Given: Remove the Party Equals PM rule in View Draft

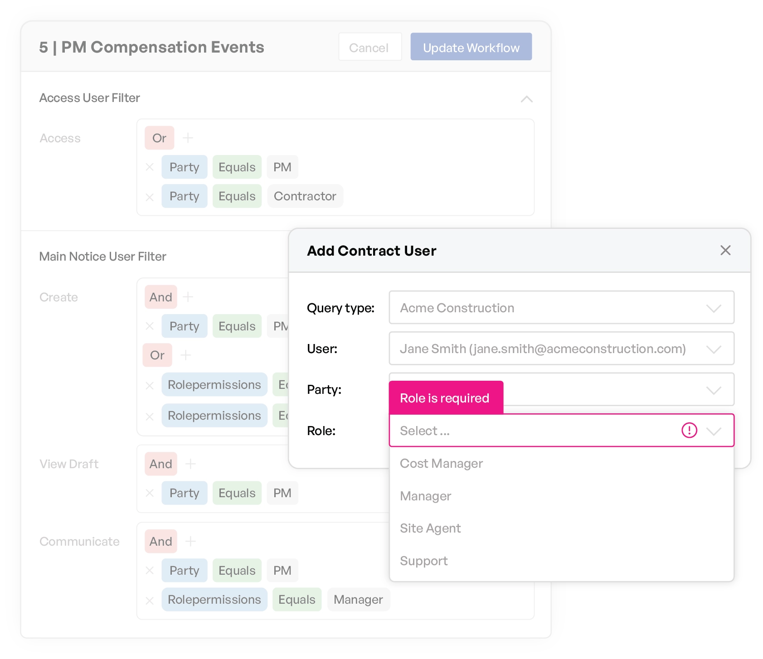Looking at the screenshot, I should tap(150, 493).
